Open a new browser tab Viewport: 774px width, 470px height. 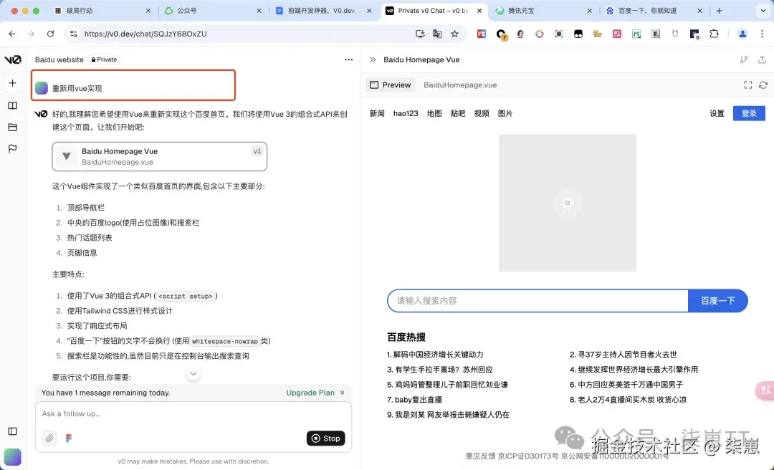(x=719, y=10)
